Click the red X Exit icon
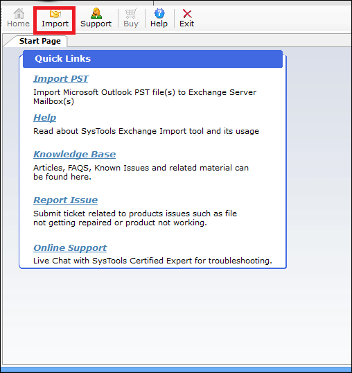This screenshot has height=373, width=352. click(187, 14)
